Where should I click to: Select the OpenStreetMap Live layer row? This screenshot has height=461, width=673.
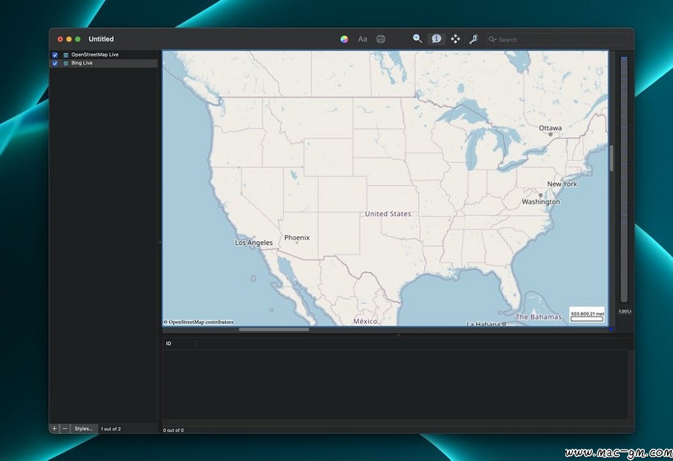[104, 55]
